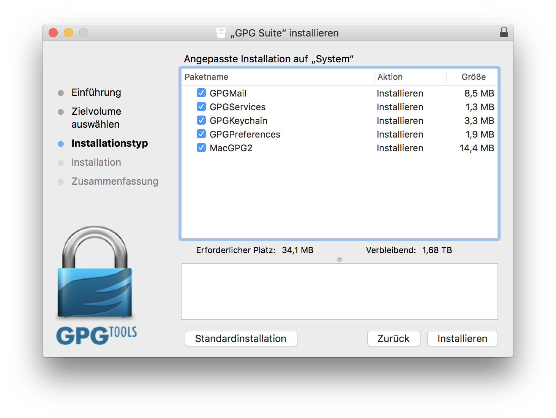Select the GPGKeychain package name

(239, 120)
